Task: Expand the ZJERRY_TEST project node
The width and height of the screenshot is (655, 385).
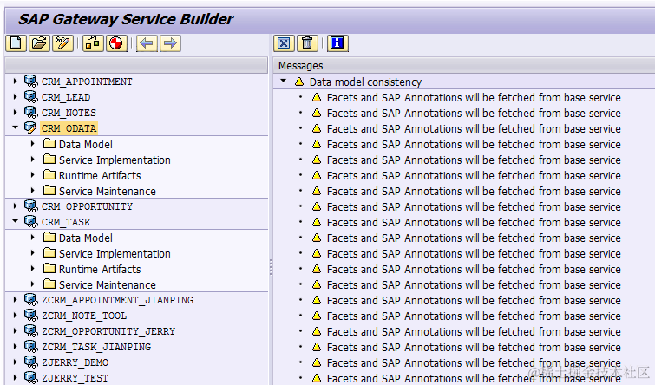Action: point(15,377)
